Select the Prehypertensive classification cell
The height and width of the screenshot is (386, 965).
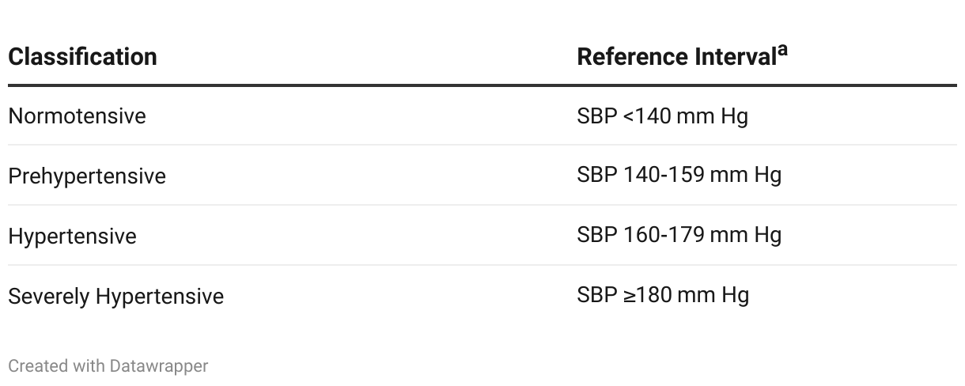[87, 176]
